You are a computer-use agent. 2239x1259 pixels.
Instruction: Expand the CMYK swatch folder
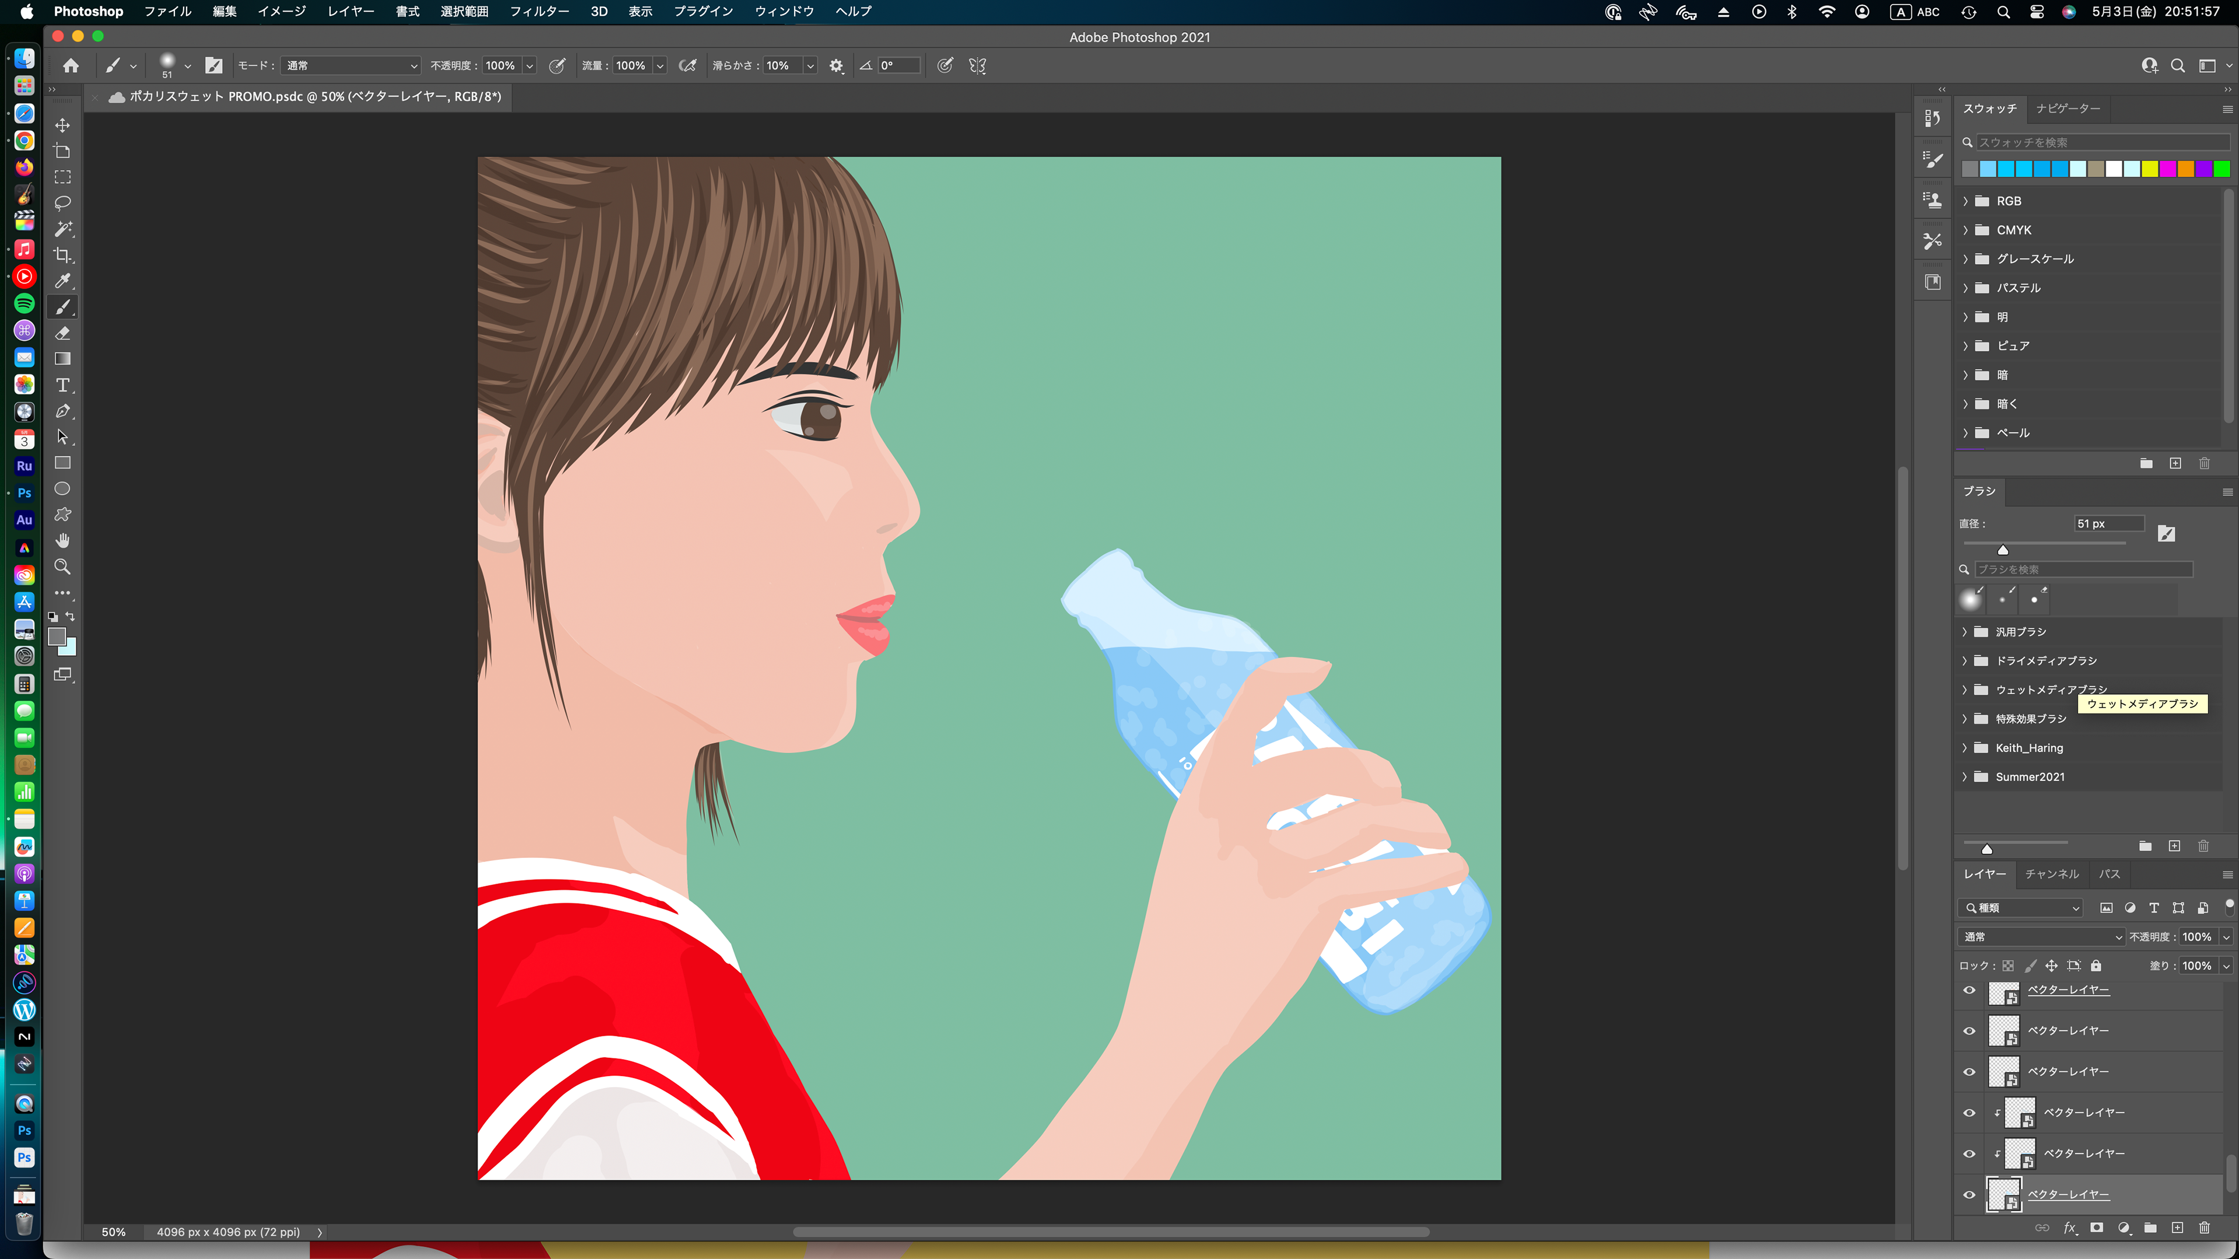pyautogui.click(x=1965, y=230)
